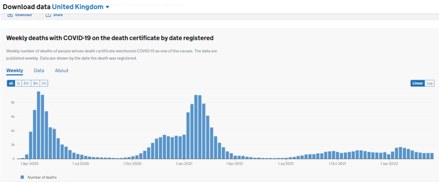
Task: Choose the 1m time range
Action: point(43,84)
